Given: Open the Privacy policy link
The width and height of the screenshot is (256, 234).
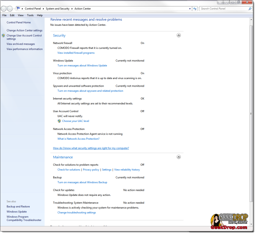Looking at the screenshot, I should 91,170.
